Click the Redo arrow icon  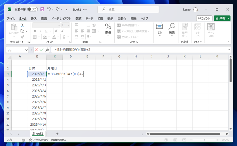pos(58,9)
